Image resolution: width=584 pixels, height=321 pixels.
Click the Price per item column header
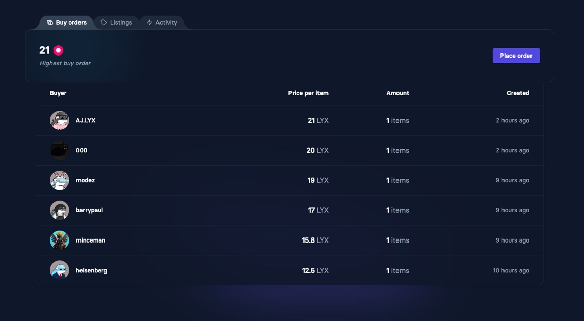[308, 93]
